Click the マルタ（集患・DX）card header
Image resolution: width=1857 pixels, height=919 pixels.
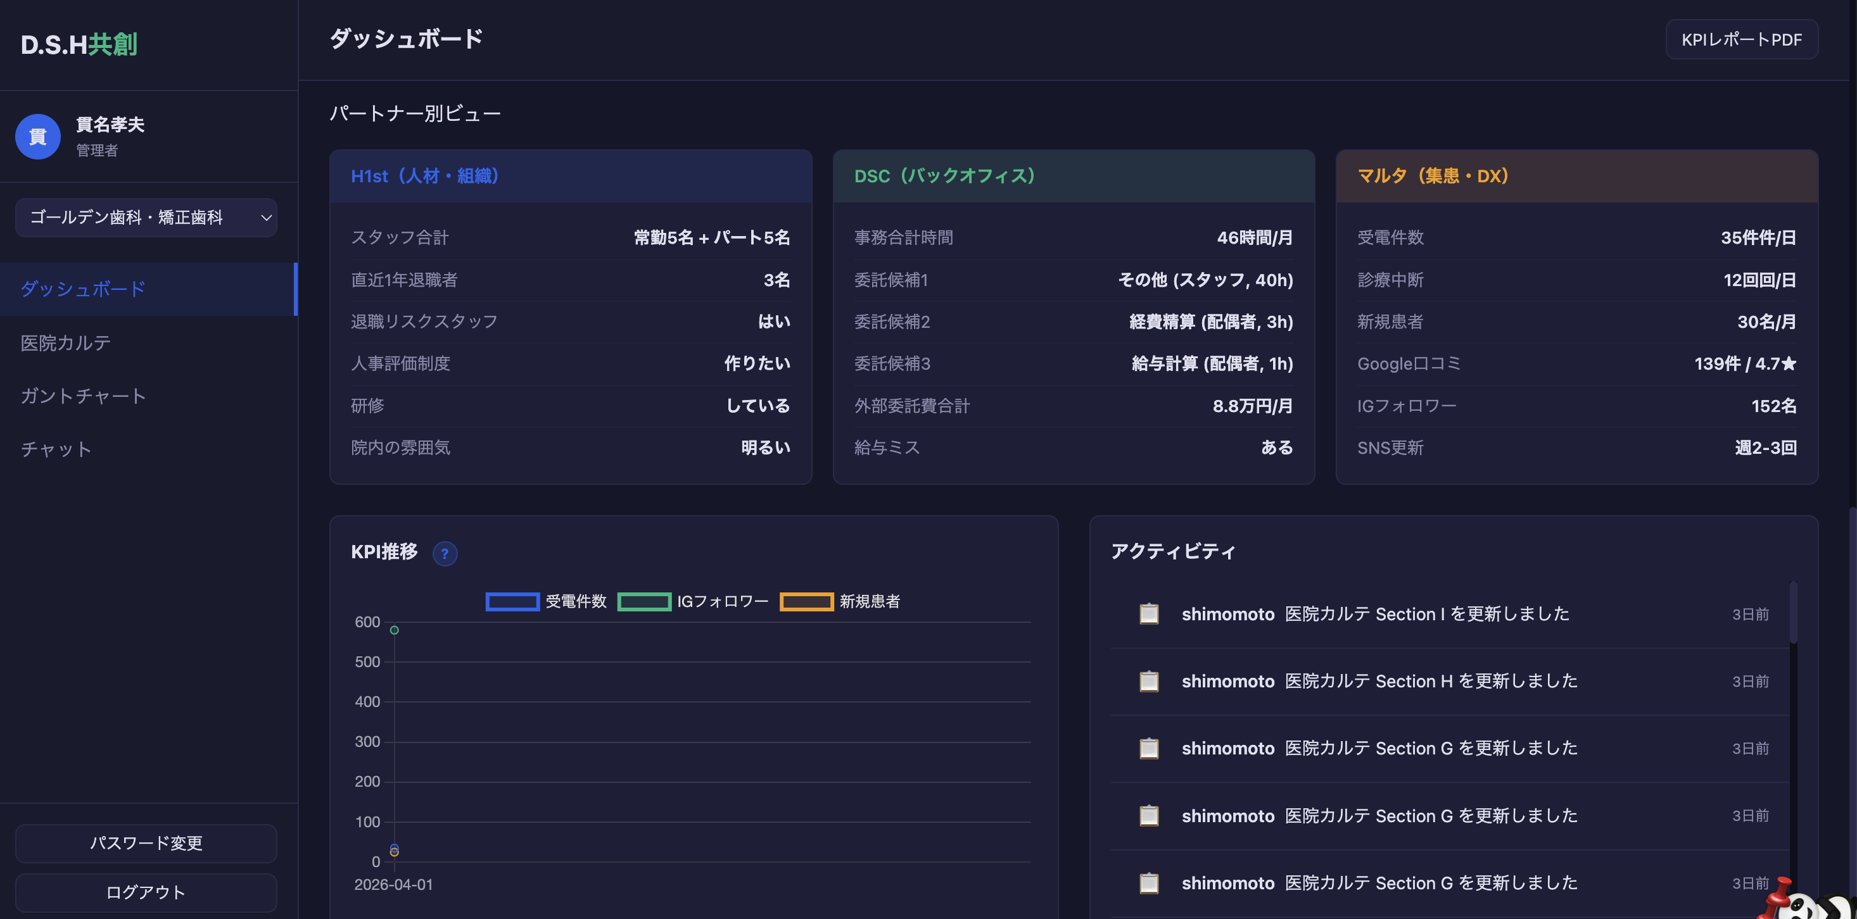pyautogui.click(x=1576, y=176)
